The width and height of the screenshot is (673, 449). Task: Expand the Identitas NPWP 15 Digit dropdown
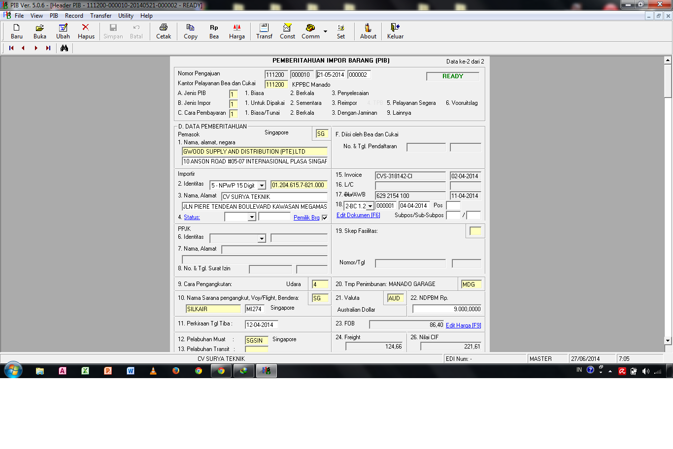(x=262, y=186)
